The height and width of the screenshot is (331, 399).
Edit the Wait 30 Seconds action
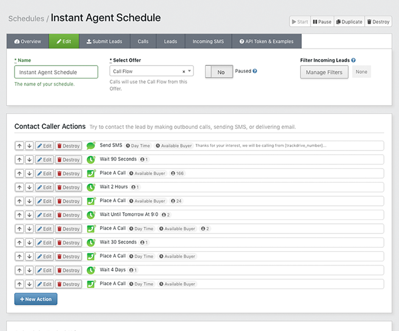pyautogui.click(x=45, y=243)
